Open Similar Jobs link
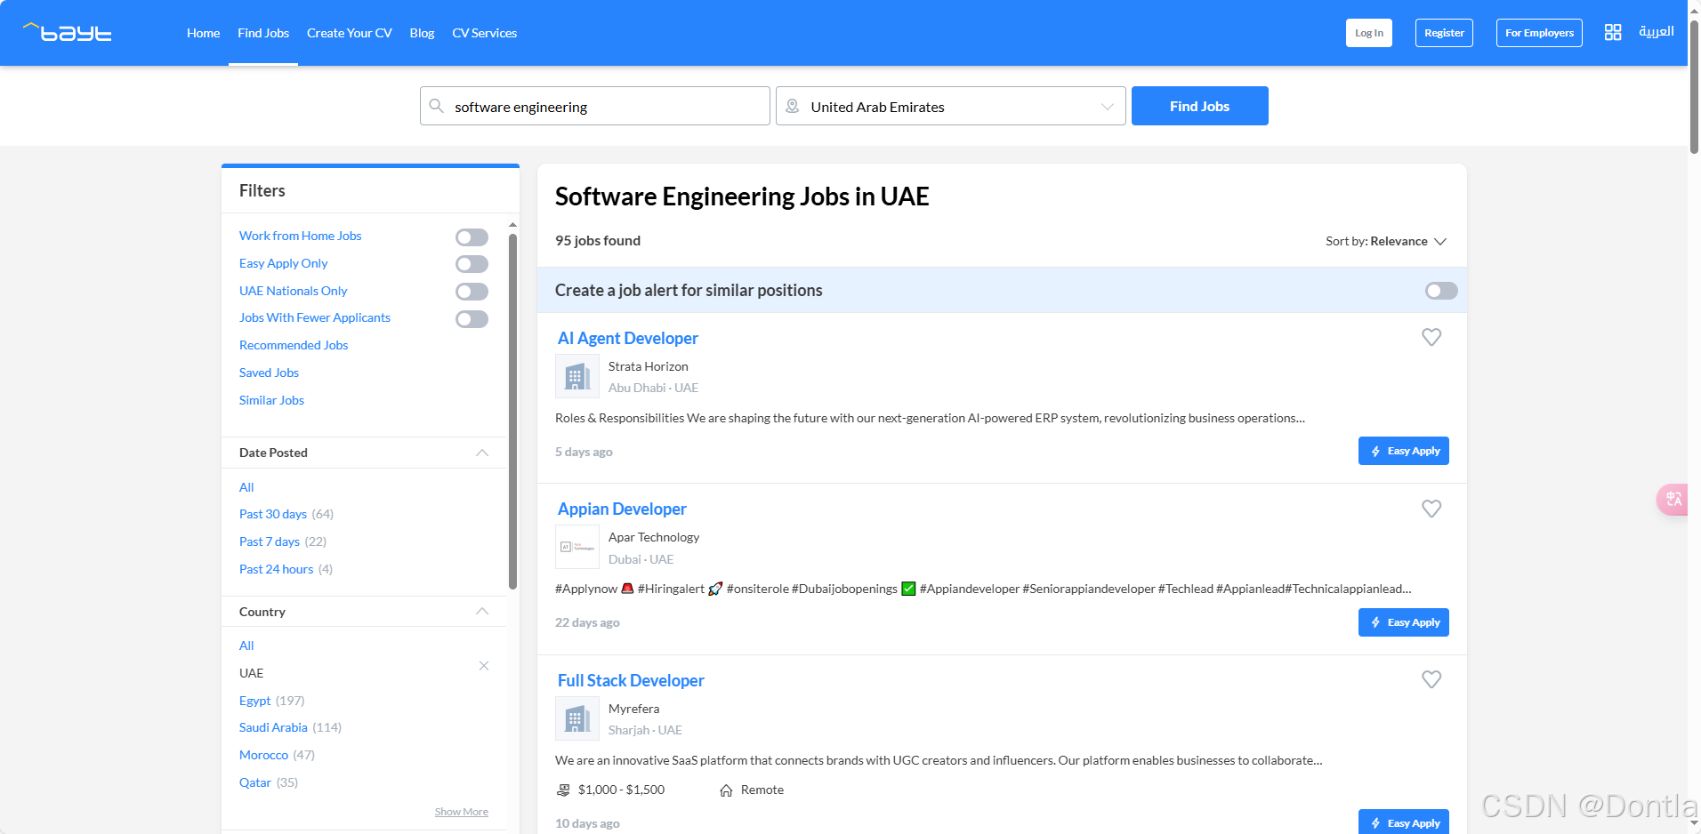This screenshot has width=1701, height=834. pos(271,400)
